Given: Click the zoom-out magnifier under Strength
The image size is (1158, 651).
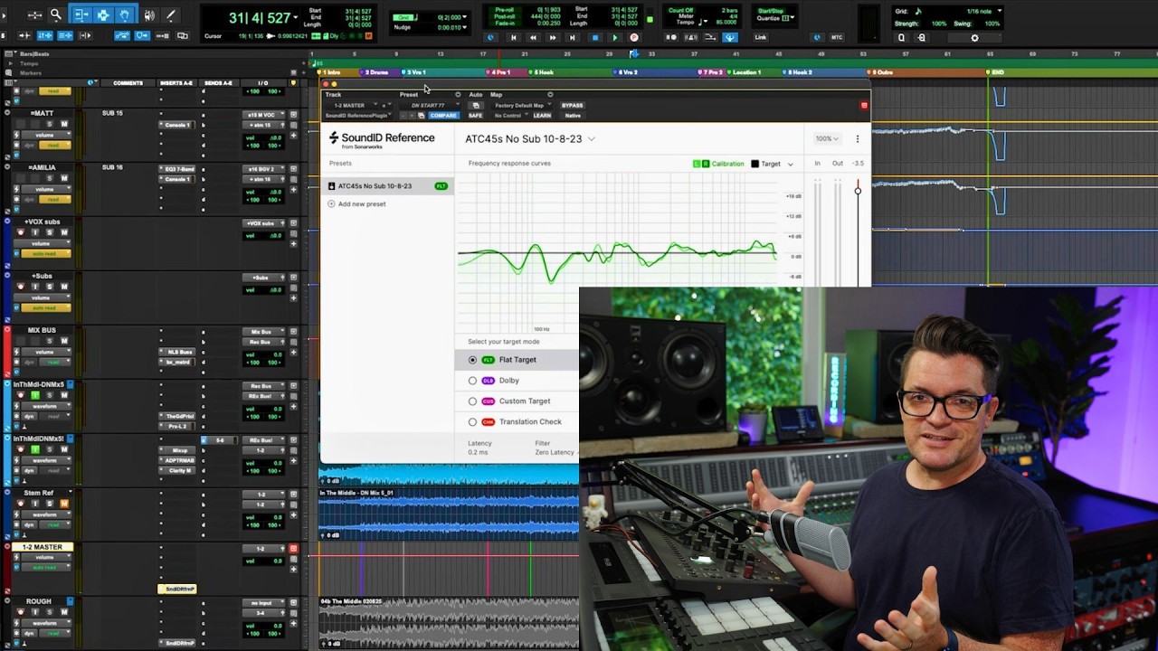Looking at the screenshot, I should (x=921, y=38).
